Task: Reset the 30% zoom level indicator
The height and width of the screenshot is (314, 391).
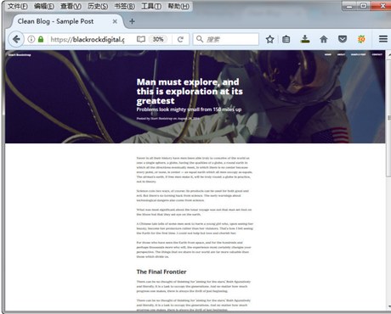Action: pyautogui.click(x=158, y=39)
